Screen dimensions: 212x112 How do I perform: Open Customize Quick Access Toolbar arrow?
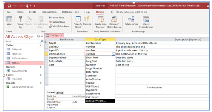(x=35, y=6)
